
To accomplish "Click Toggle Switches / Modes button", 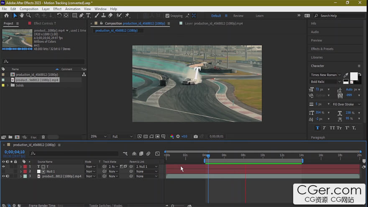I will [x=106, y=205].
